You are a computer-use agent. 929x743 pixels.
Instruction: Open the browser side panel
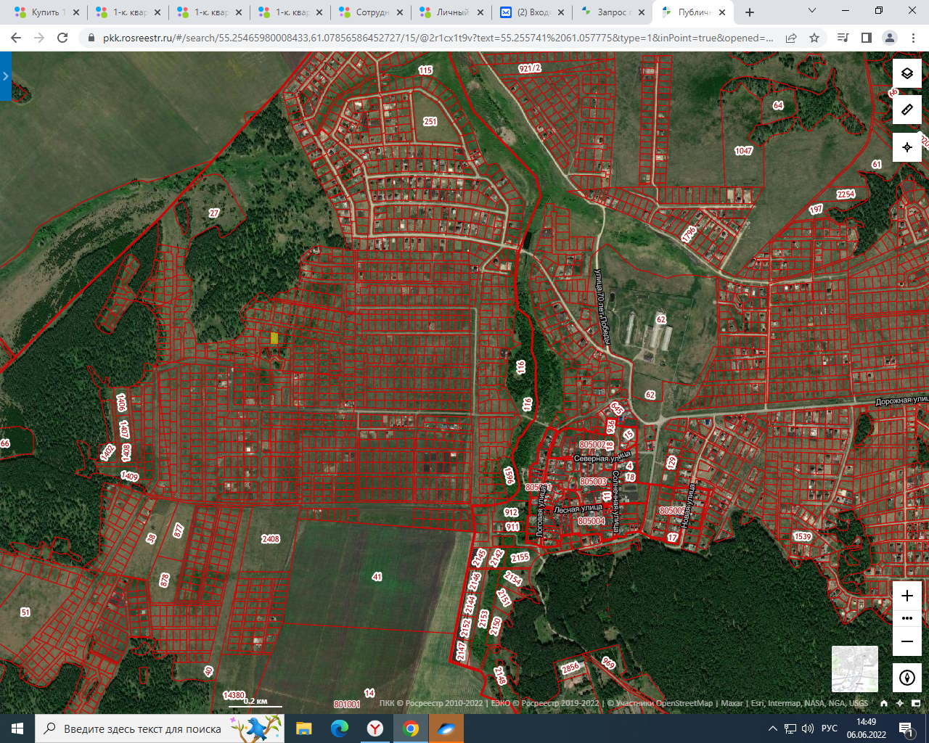(x=866, y=38)
